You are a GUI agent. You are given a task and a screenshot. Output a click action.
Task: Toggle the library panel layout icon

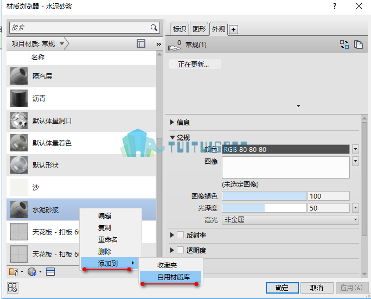pos(141,43)
